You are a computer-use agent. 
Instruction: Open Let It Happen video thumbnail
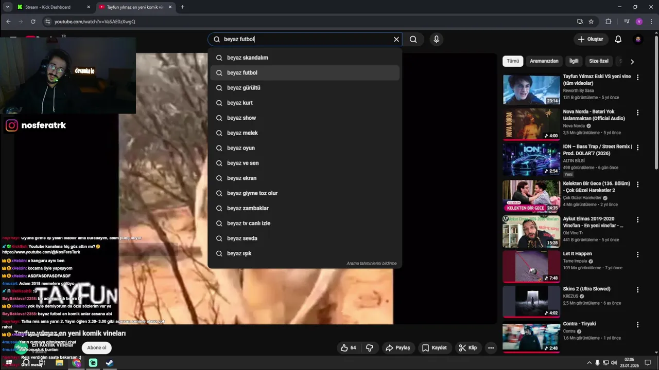[531, 266]
